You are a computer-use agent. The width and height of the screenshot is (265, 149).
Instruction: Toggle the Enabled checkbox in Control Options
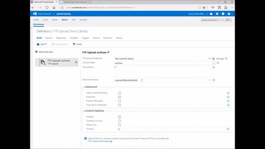pyautogui.click(x=120, y=117)
